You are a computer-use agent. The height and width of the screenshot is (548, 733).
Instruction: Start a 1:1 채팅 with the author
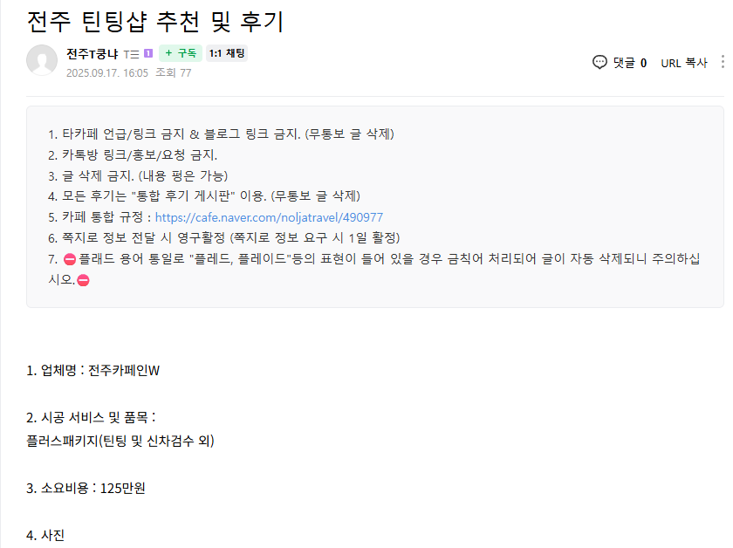(x=227, y=54)
